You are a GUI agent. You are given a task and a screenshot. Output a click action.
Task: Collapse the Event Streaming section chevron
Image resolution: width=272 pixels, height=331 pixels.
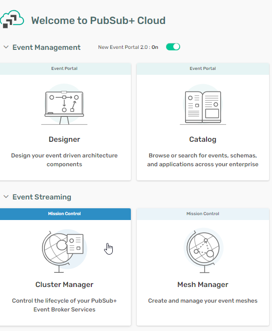[6, 197]
